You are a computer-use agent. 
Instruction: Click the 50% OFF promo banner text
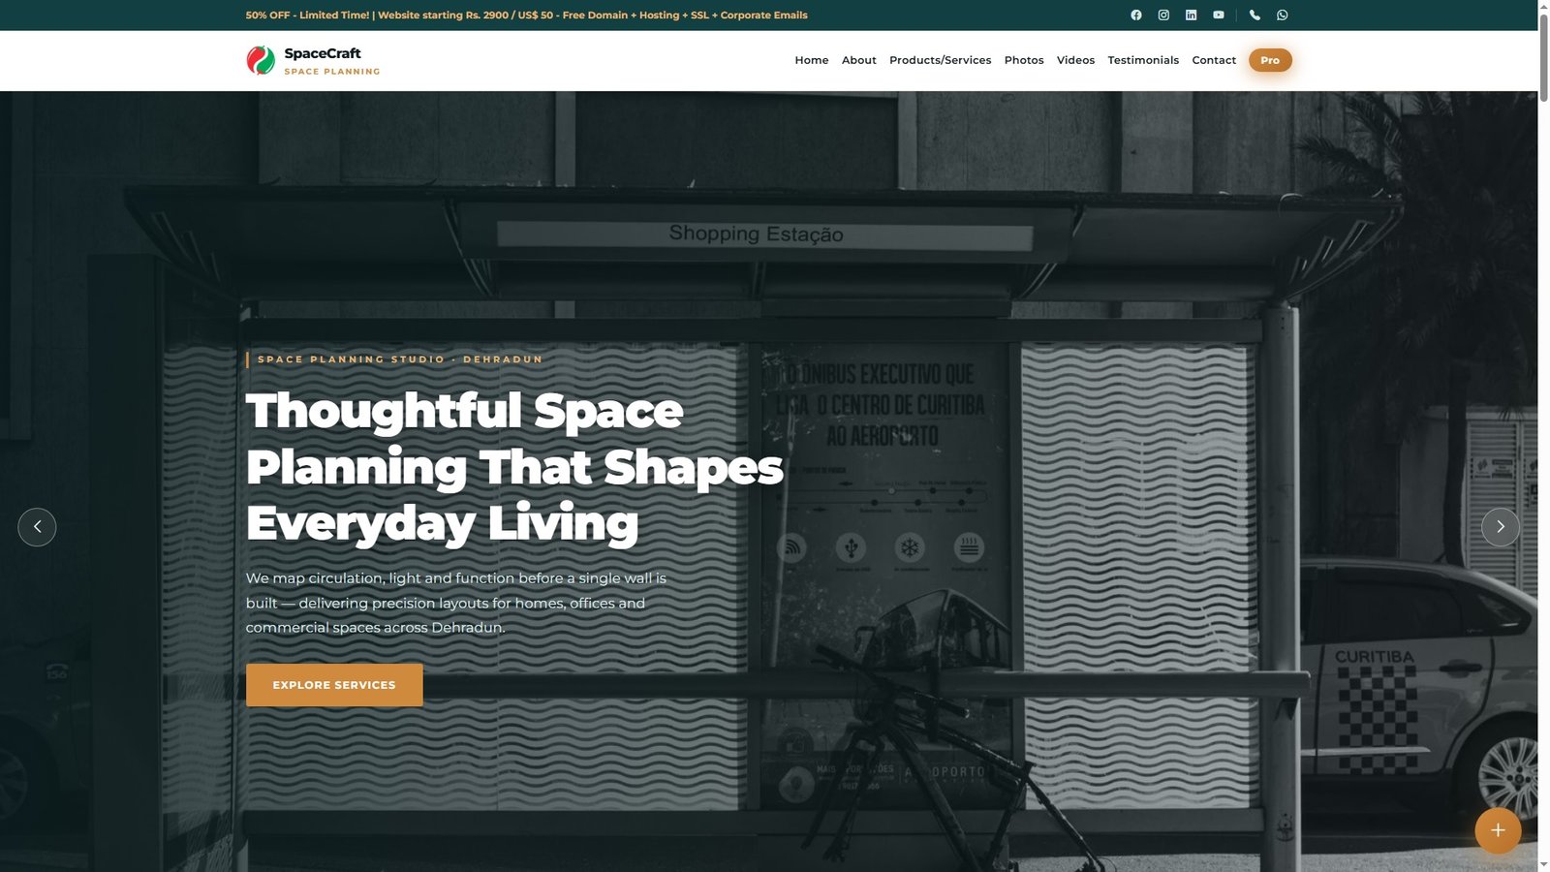[x=526, y=16]
